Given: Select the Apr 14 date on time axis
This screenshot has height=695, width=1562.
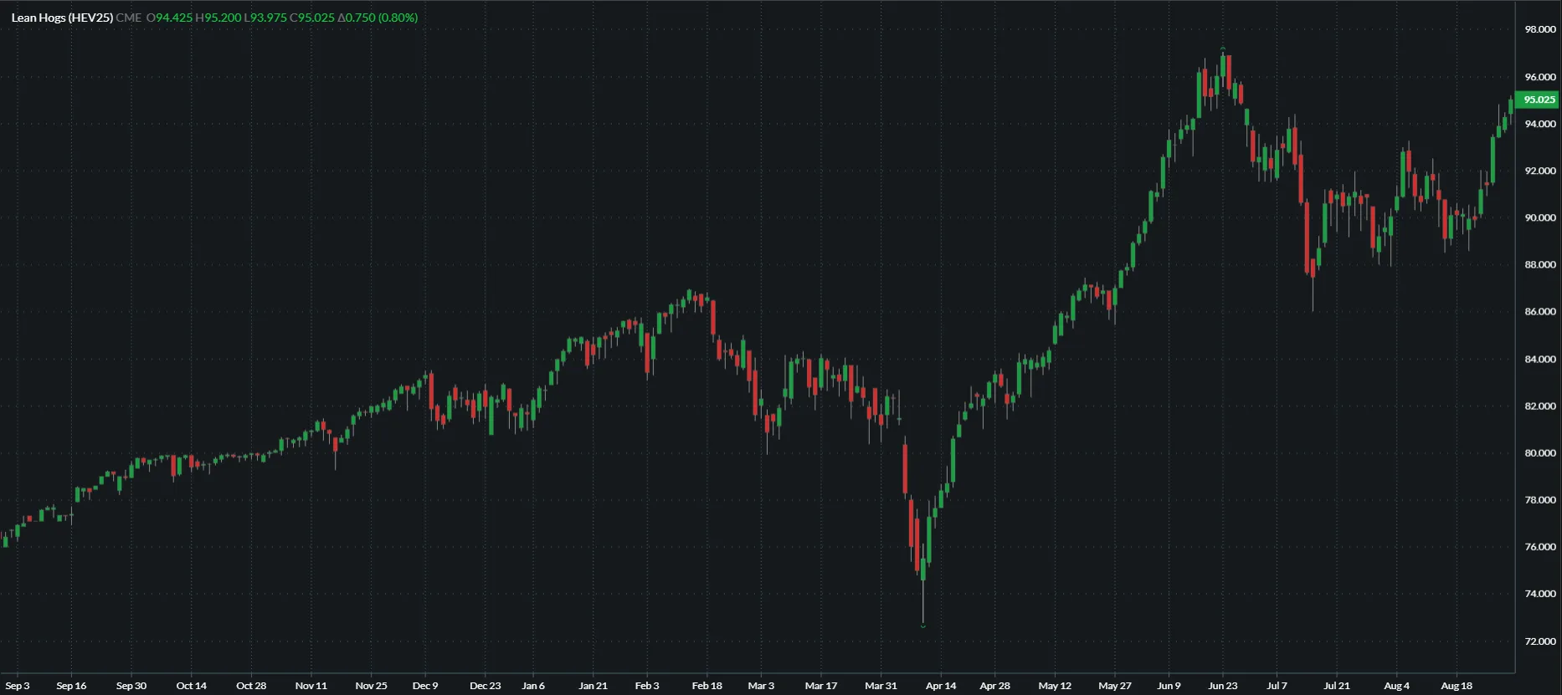Looking at the screenshot, I should click(x=941, y=686).
